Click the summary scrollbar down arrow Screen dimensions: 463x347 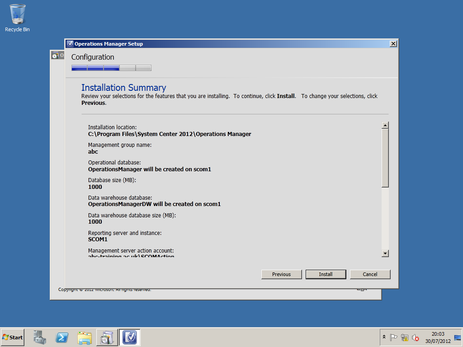385,253
